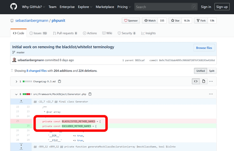Expand the ChangeLog-9.3.md file diff
This screenshot has height=151, width=234.
click(x=16, y=81)
